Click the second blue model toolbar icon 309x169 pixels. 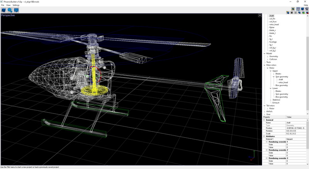point(10,10)
